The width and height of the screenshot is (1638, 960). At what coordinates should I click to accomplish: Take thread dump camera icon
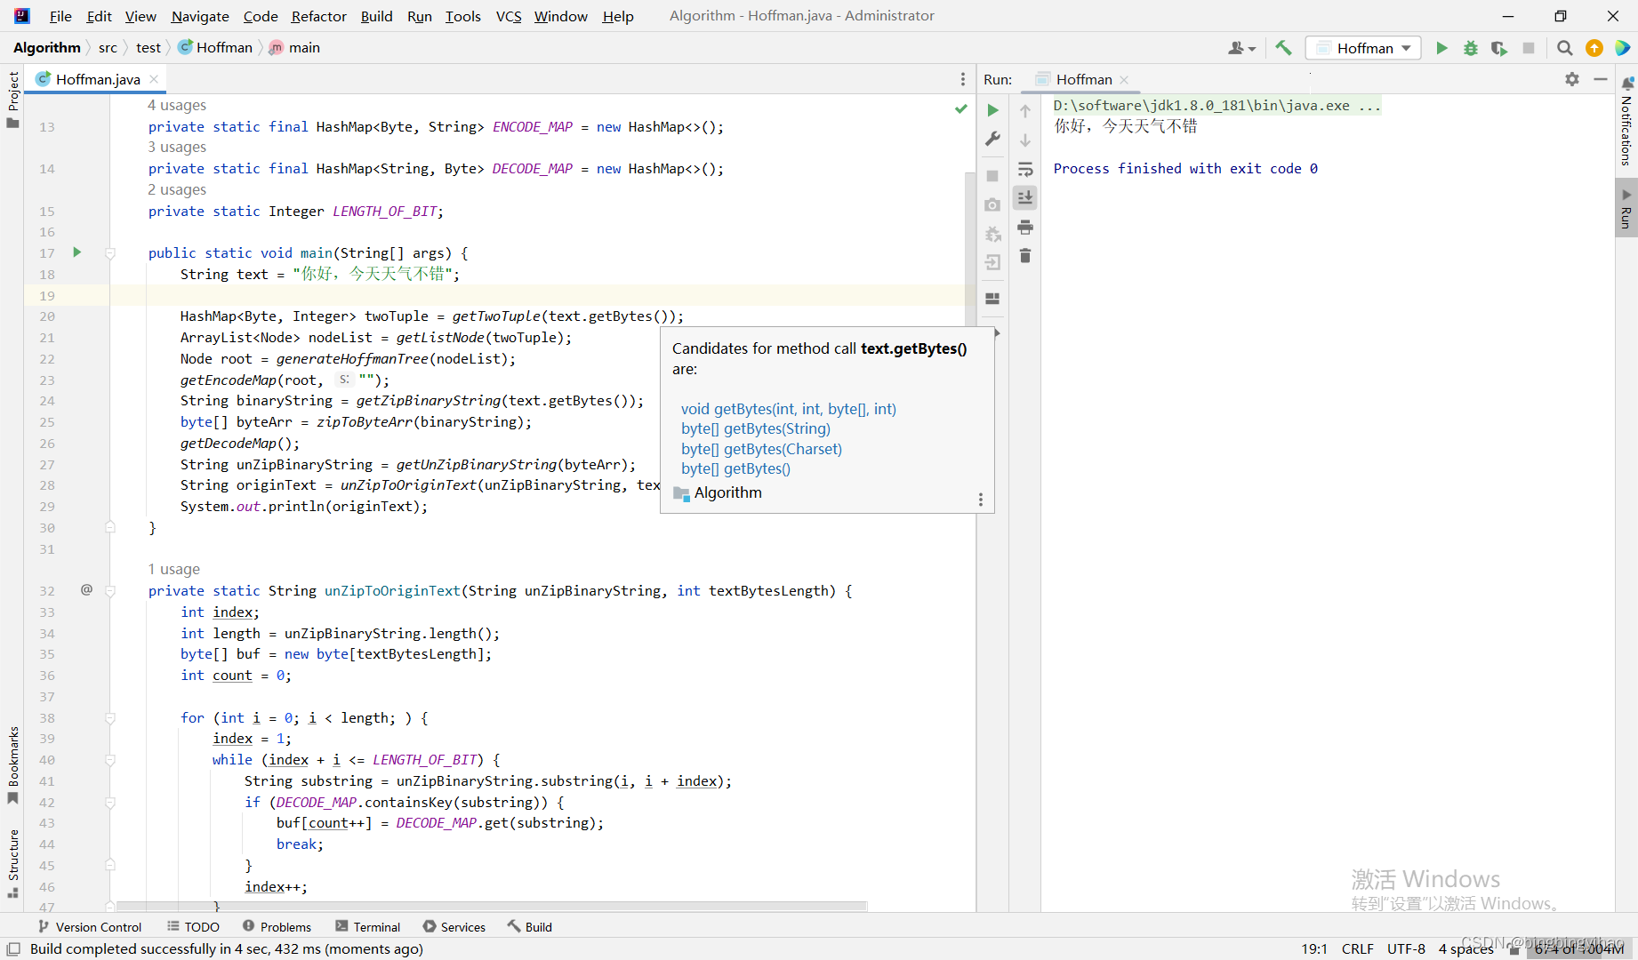(x=993, y=205)
